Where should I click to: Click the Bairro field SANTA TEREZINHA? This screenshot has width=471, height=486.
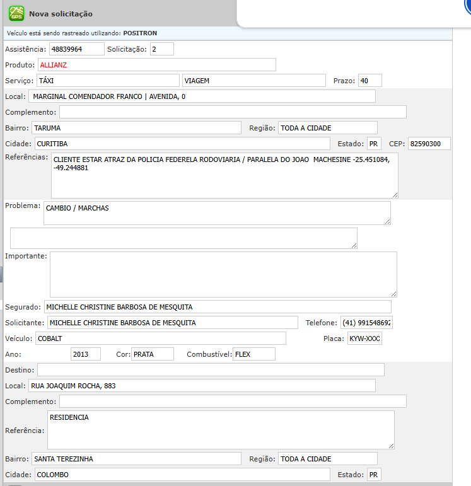tap(136, 459)
